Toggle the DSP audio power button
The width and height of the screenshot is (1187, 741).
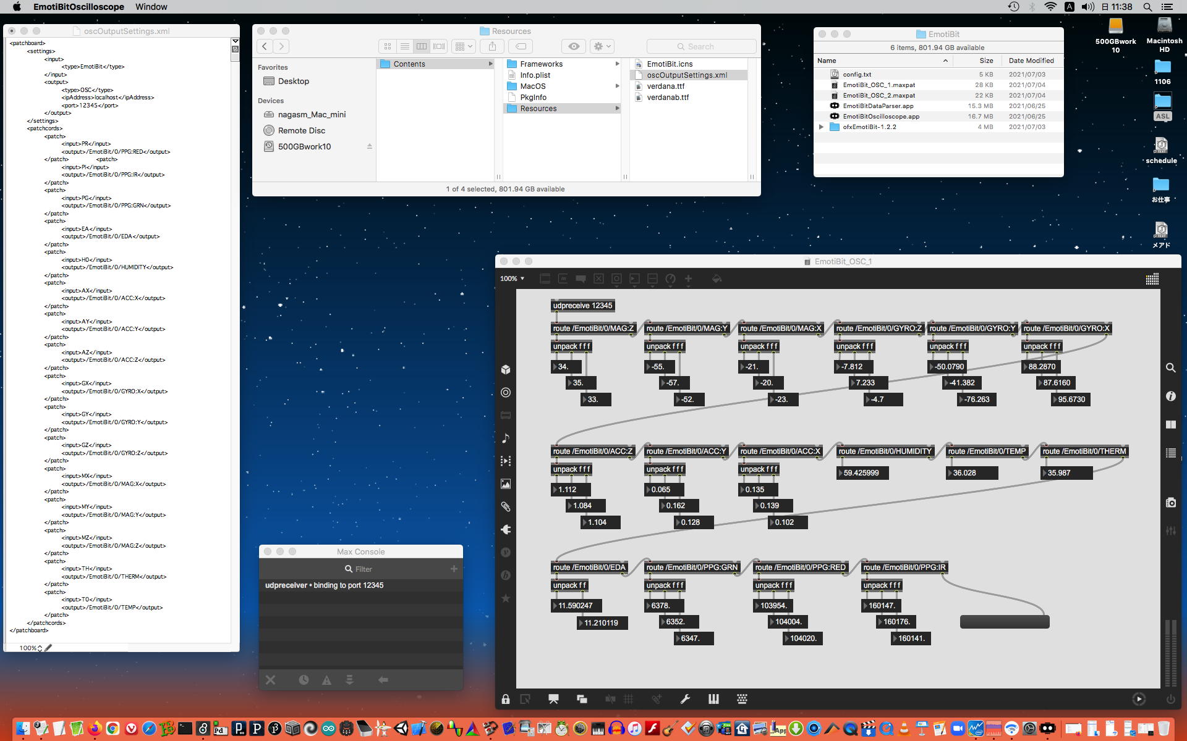(1170, 699)
